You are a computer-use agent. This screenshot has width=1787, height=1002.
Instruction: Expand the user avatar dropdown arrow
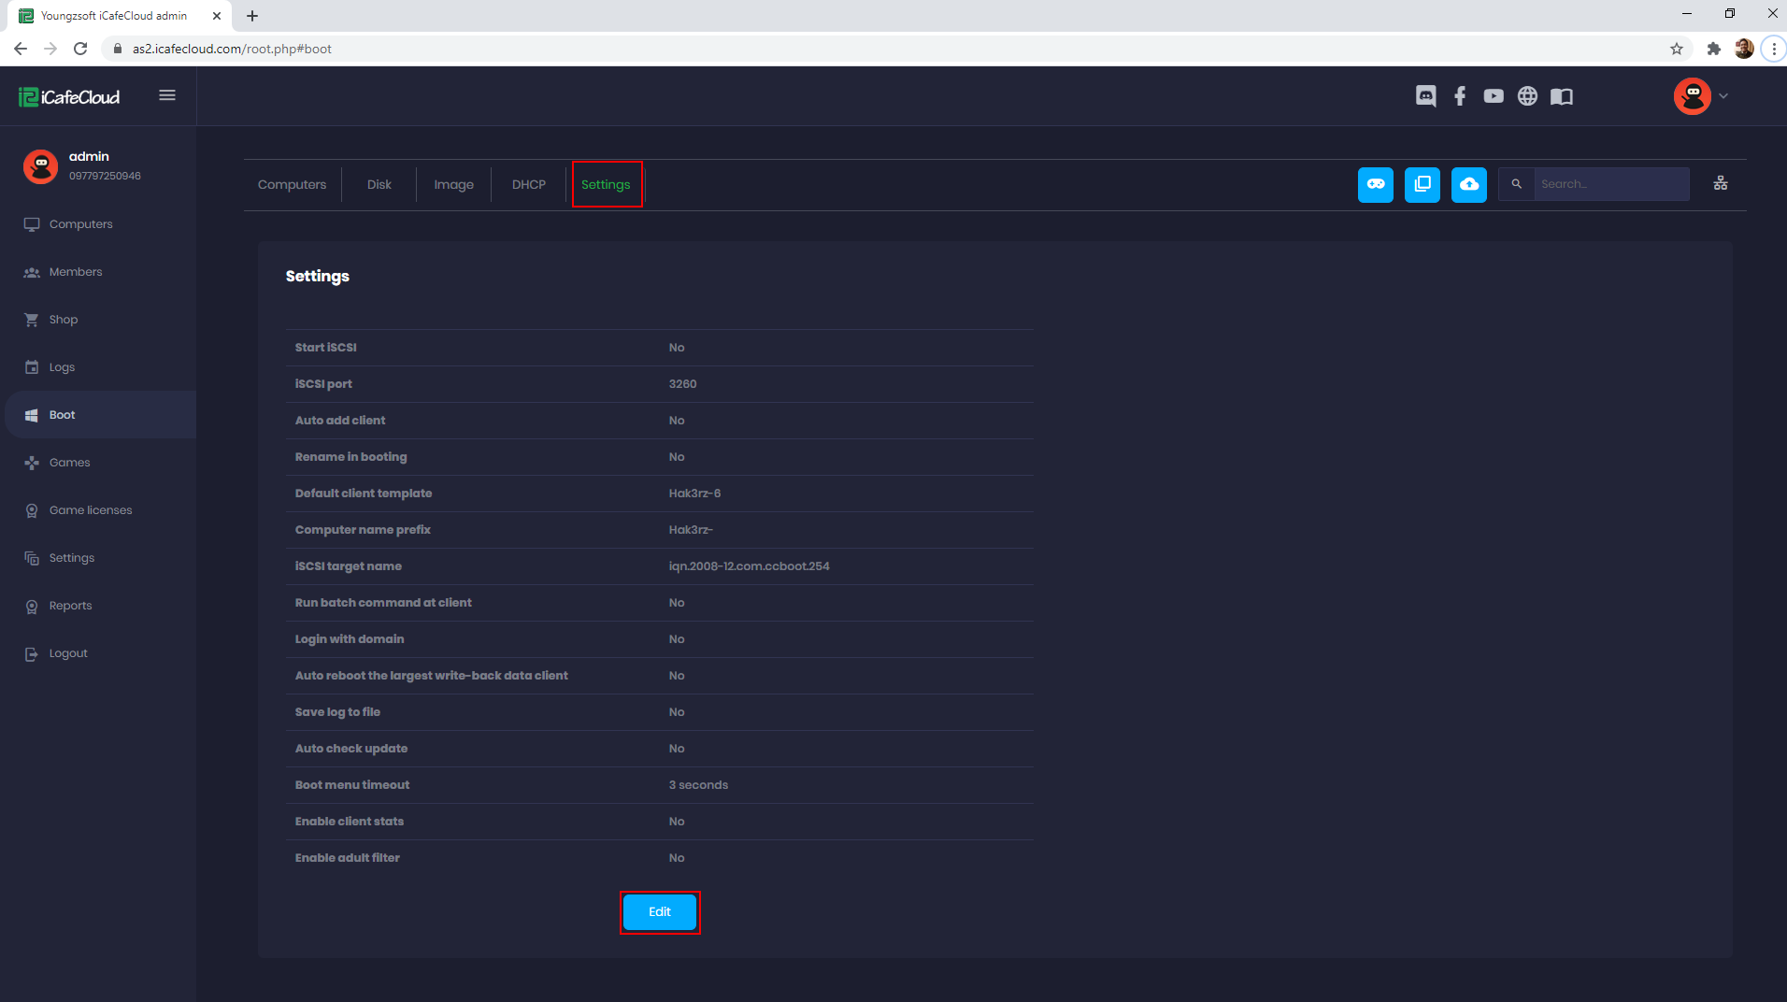click(1723, 96)
